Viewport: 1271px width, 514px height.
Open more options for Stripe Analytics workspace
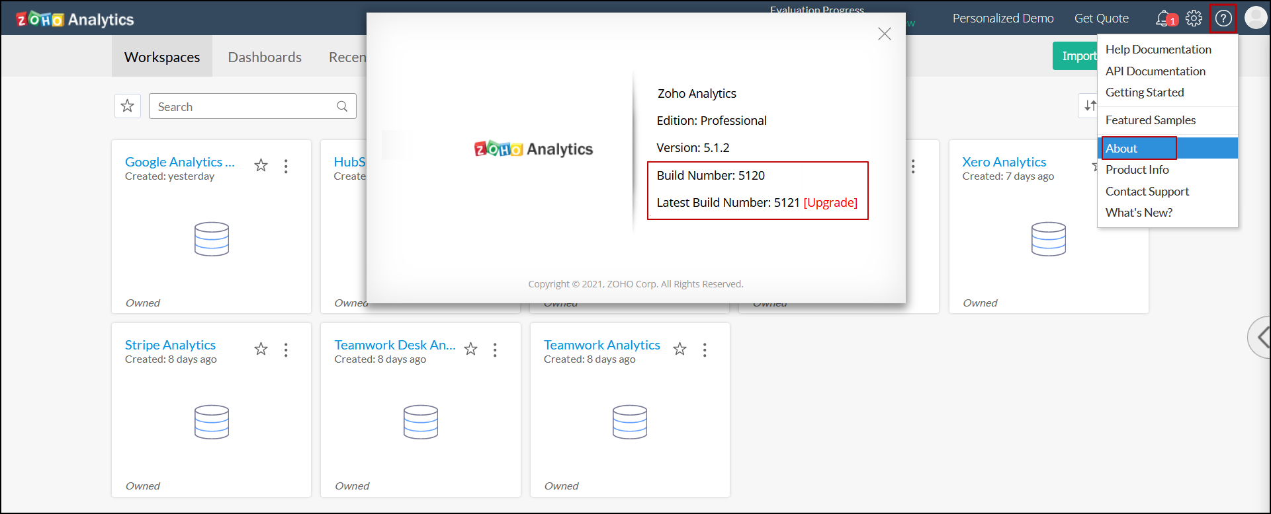[286, 349]
